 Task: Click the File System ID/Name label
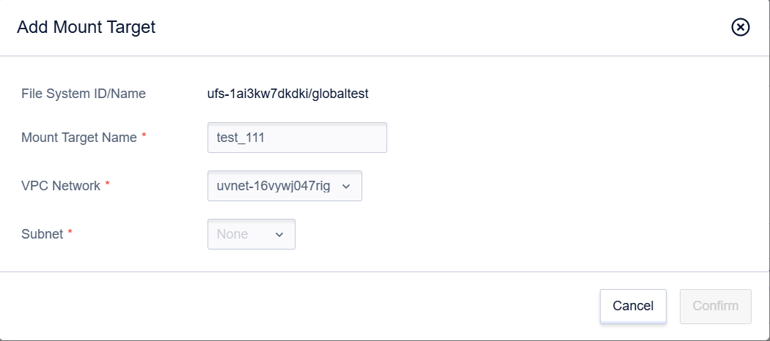point(84,94)
